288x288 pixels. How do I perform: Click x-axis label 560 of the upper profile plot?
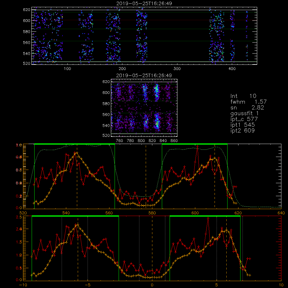(109, 213)
